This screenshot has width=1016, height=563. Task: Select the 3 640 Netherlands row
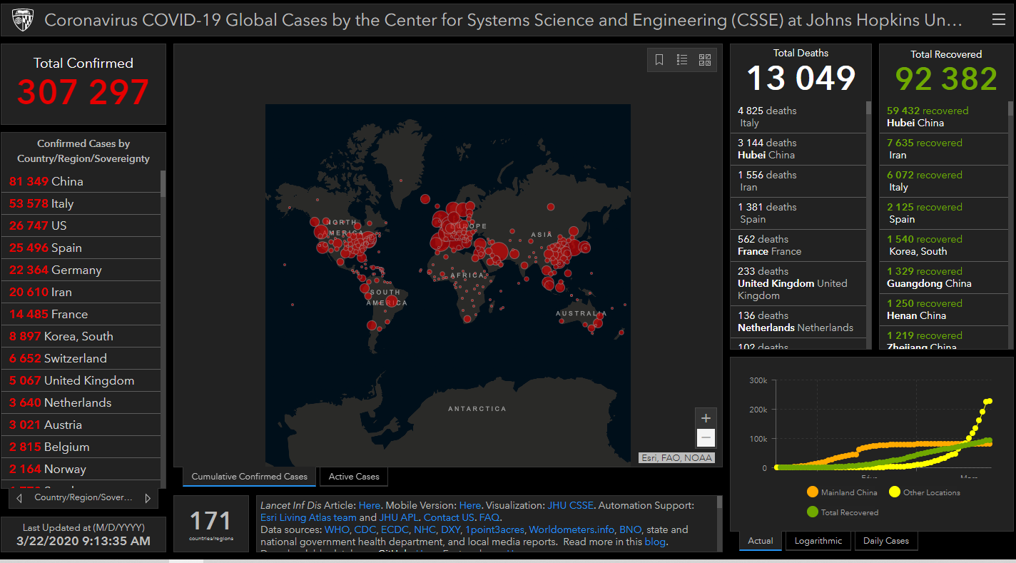(81, 402)
